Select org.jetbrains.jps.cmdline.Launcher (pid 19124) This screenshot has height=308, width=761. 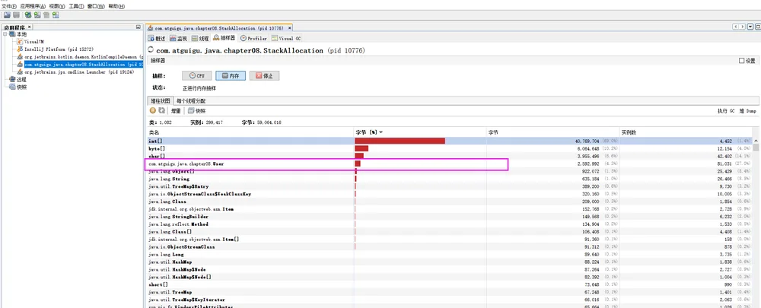click(75, 71)
